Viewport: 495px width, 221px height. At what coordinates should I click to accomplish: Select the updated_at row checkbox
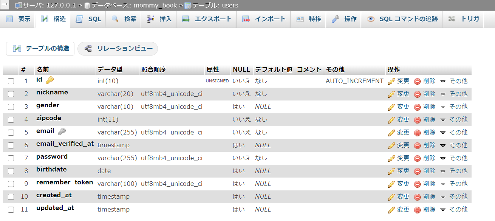coord(11,210)
